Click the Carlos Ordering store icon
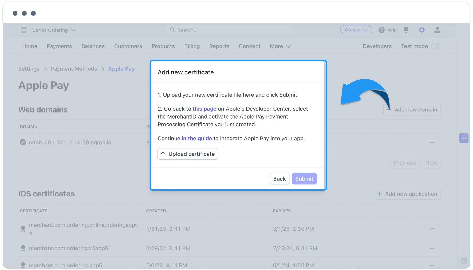 (24, 30)
